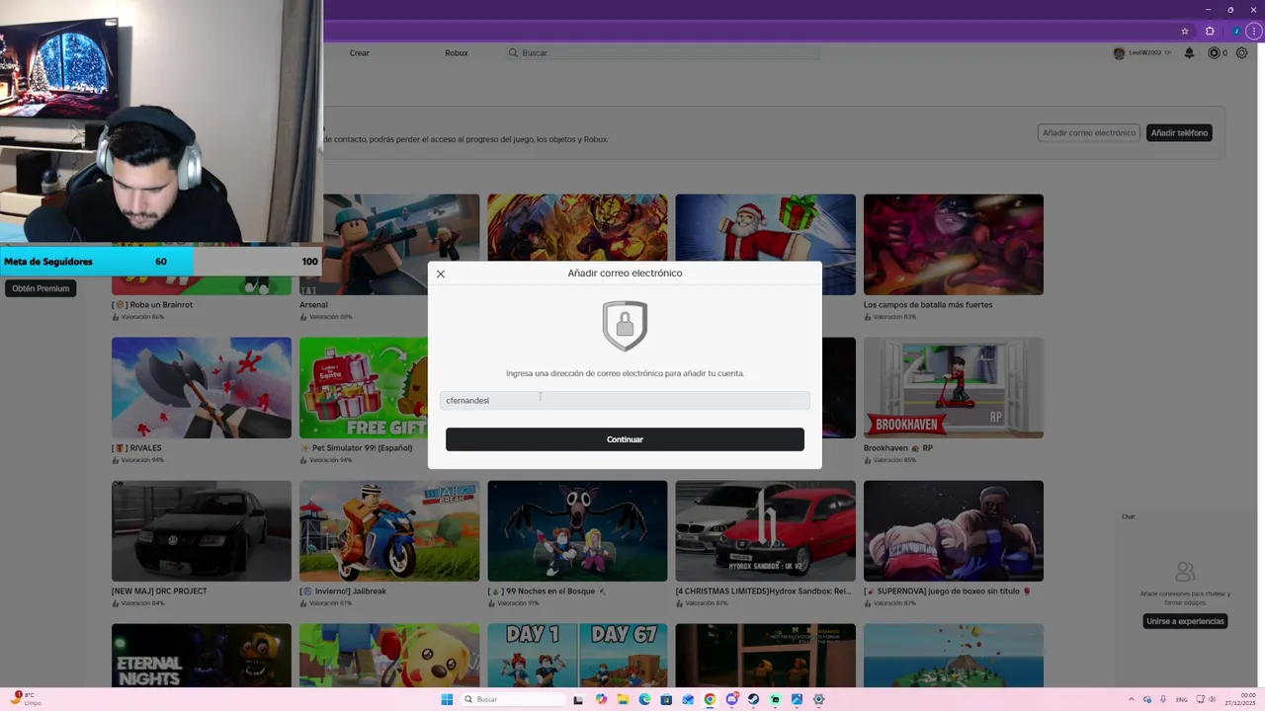This screenshot has height=711, width=1265.
Task: Open the Robux balance icon
Action: (1215, 53)
